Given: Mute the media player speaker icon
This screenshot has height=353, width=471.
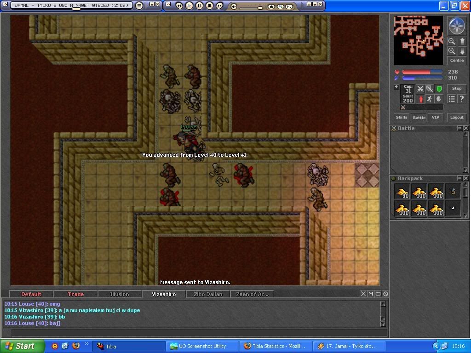Looking at the screenshot, I should pyautogui.click(x=234, y=6).
